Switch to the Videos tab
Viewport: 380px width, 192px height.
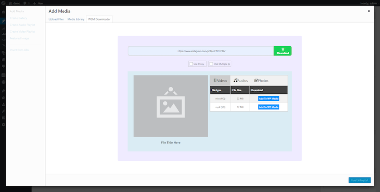coord(220,80)
